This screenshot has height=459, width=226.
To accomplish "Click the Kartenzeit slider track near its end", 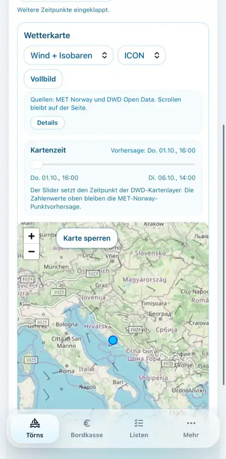I will point(191,165).
